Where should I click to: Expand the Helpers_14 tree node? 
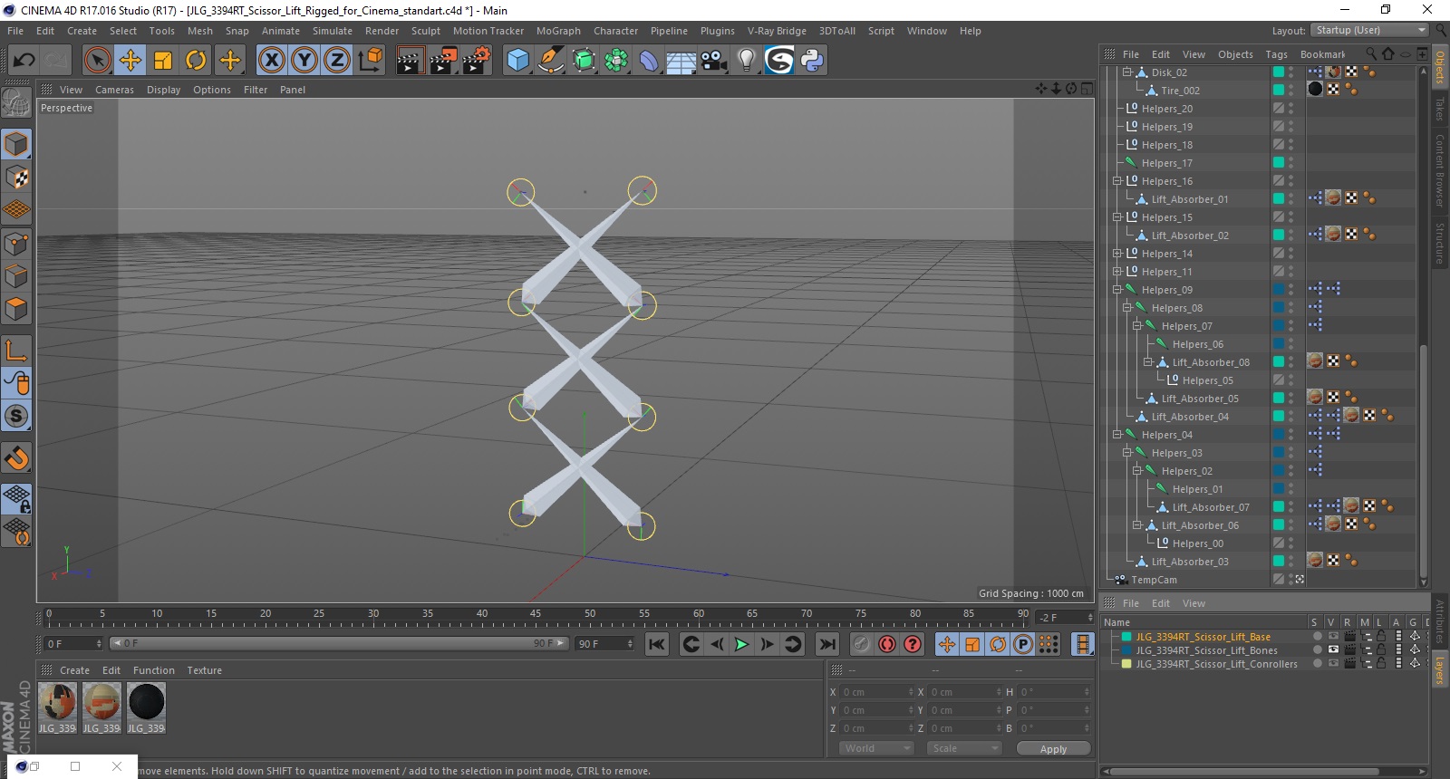click(x=1117, y=254)
